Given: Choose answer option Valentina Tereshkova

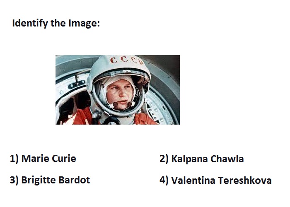Looking at the screenshot, I should click(215, 181).
